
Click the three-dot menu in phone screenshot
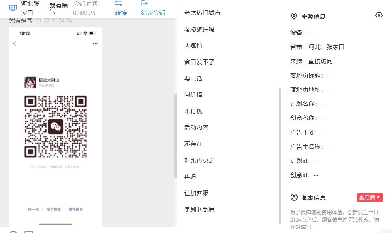[x=95, y=43]
